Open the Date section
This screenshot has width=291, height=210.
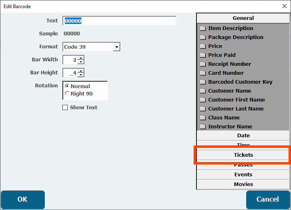click(243, 136)
